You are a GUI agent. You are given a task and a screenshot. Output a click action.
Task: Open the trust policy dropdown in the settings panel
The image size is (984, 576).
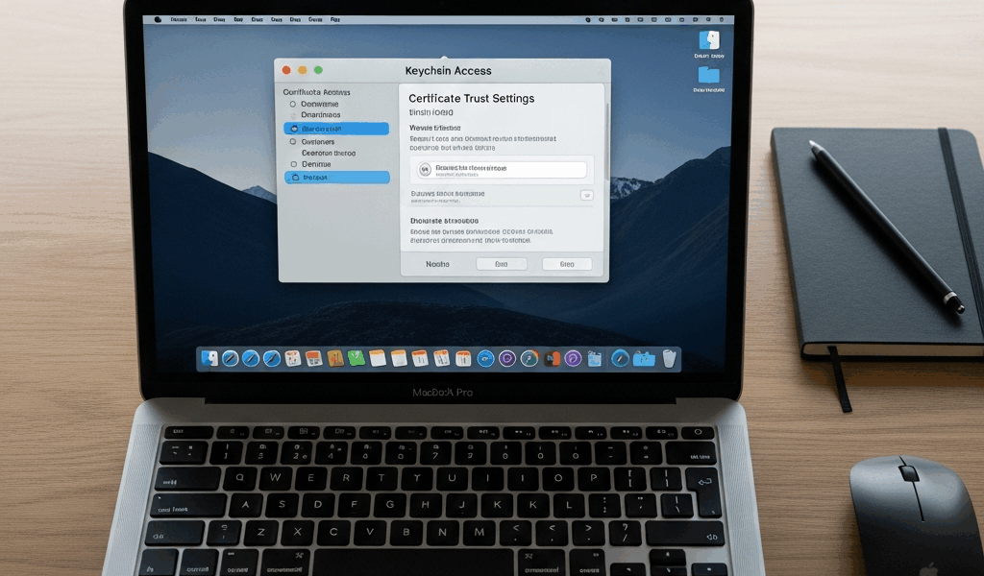tap(586, 195)
